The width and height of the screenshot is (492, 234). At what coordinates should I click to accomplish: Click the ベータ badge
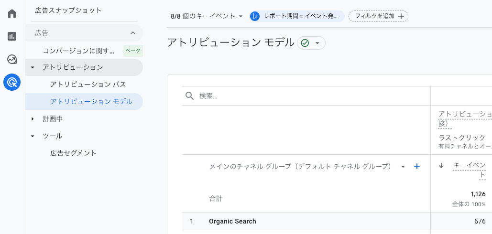[133, 51]
